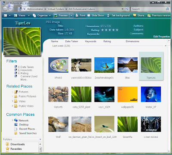Set rating with the first star
This screenshot has height=155, width=172.
coord(102,30)
